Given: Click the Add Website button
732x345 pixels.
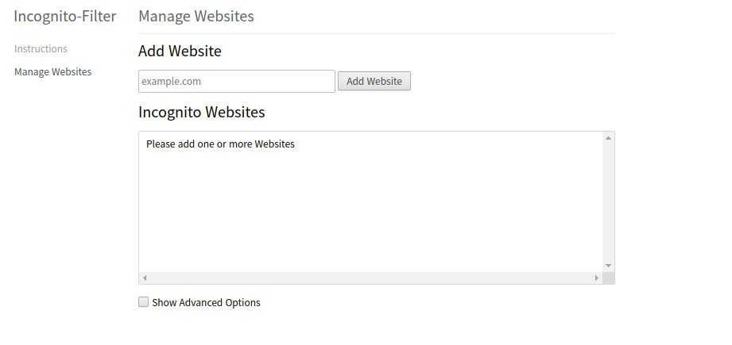Looking at the screenshot, I should 374,81.
